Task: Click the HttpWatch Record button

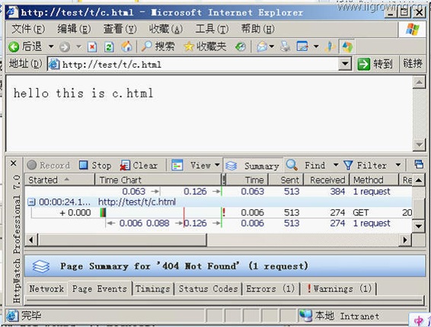Action: [x=49, y=165]
